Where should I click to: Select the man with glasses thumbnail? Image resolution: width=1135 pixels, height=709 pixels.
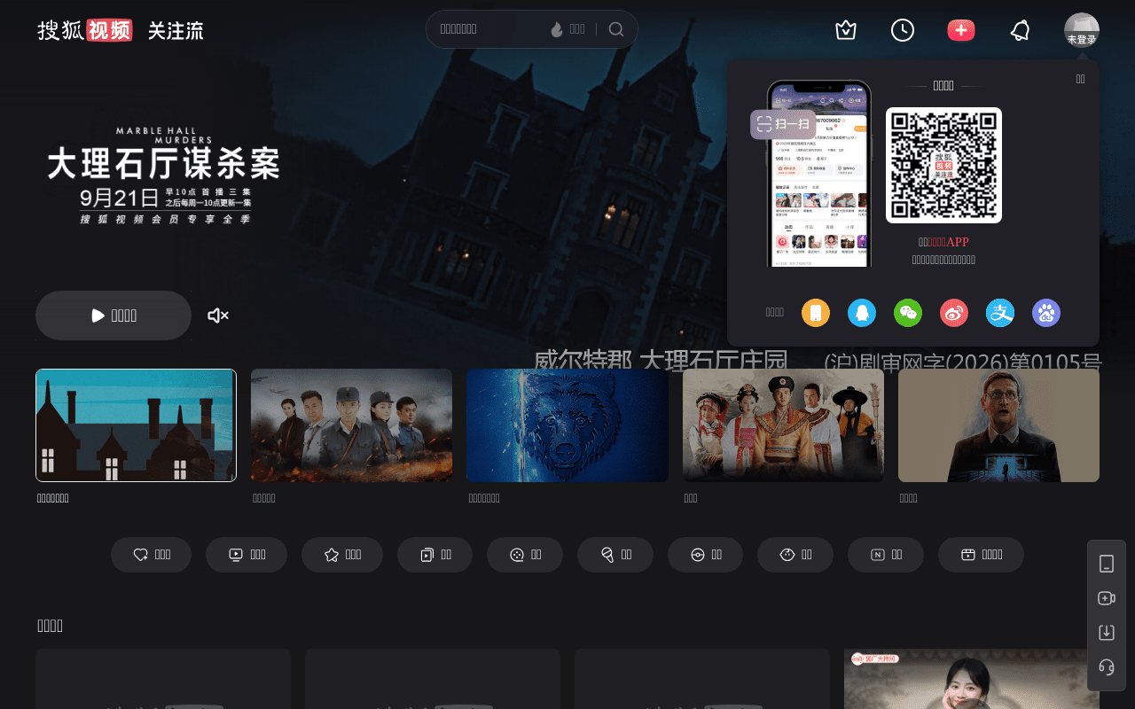pos(998,425)
